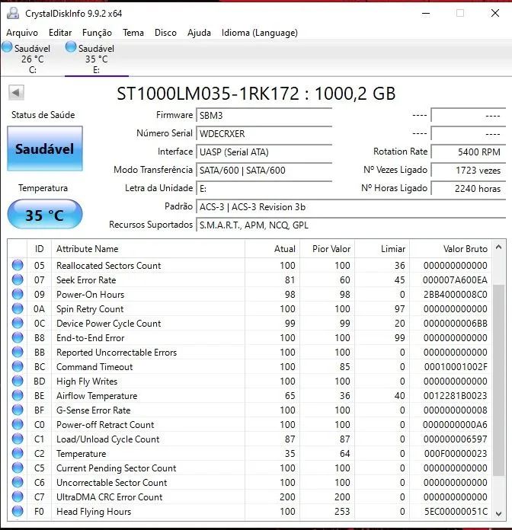
Task: Click status icon for Current Pending Sector Count
Action: click(x=18, y=468)
